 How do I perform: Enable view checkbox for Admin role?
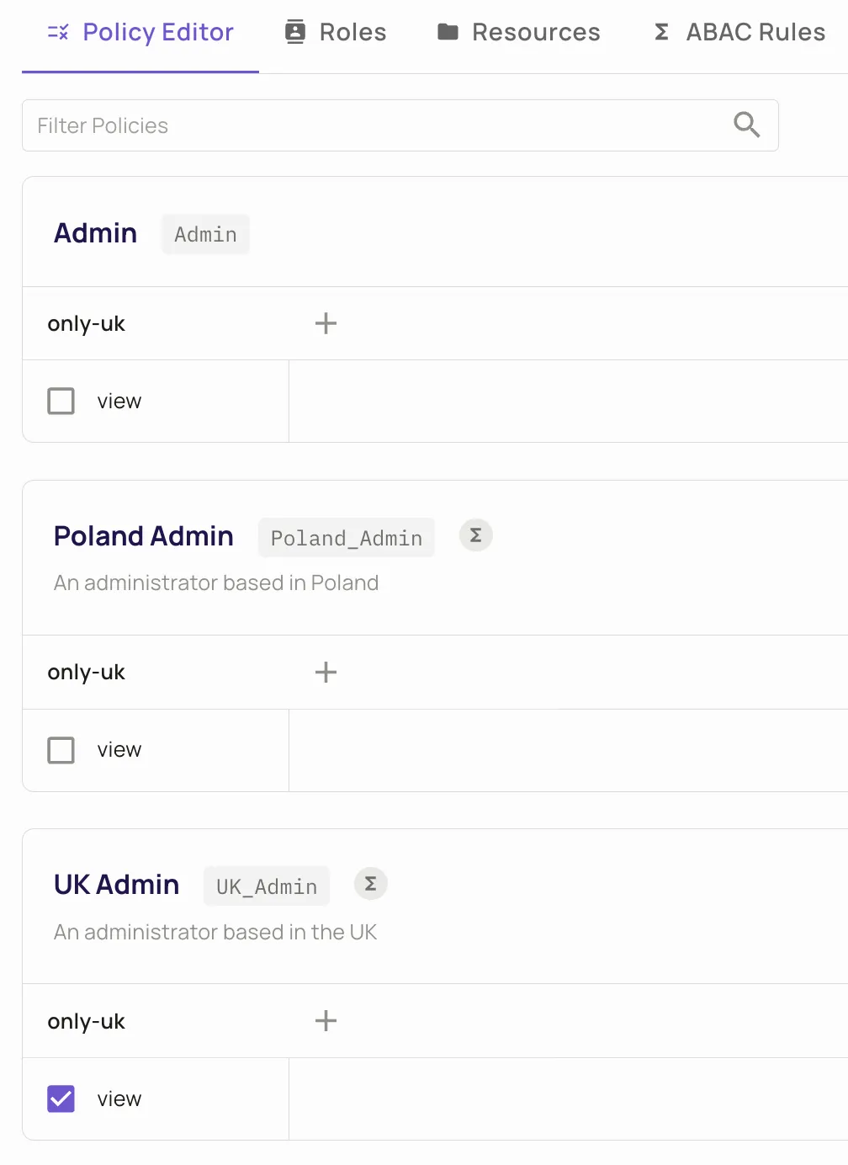61,402
